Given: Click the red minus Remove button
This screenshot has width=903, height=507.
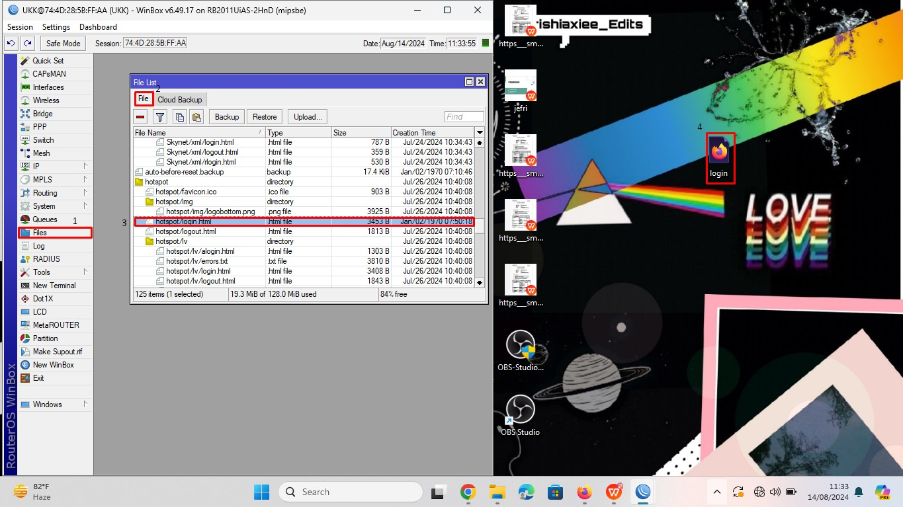Looking at the screenshot, I should pyautogui.click(x=140, y=117).
